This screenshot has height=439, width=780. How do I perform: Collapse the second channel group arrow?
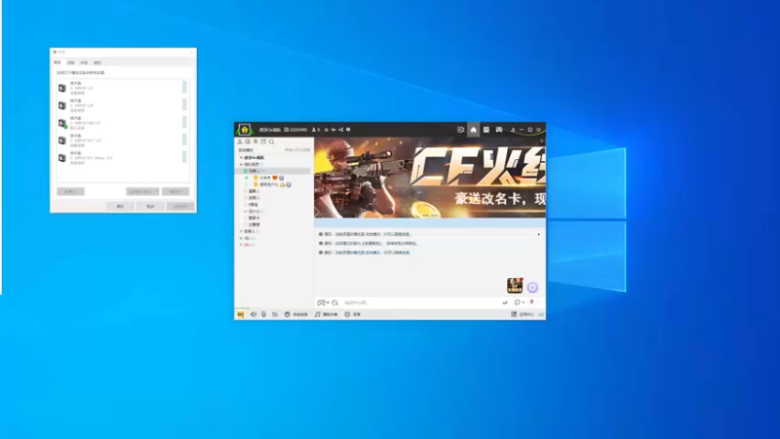click(241, 164)
